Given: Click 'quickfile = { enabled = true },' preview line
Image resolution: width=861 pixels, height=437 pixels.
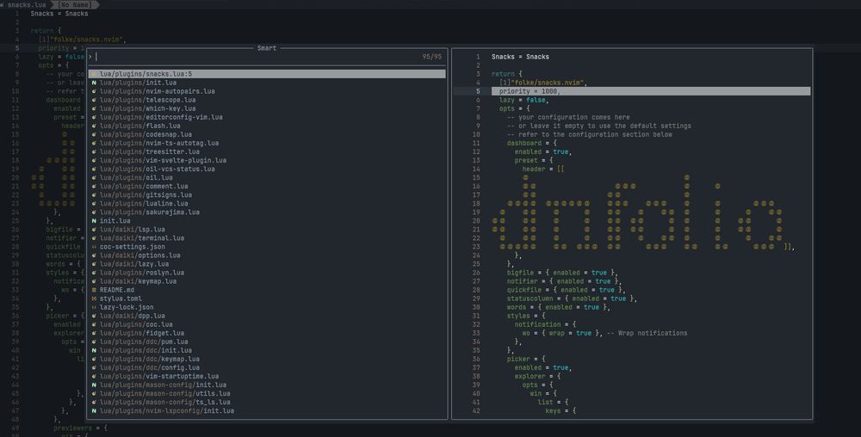Looking at the screenshot, I should 567,290.
